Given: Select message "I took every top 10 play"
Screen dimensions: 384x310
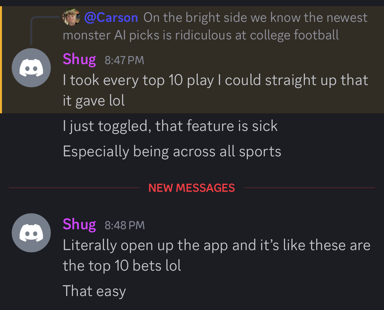Looking at the screenshot, I should (x=216, y=90).
